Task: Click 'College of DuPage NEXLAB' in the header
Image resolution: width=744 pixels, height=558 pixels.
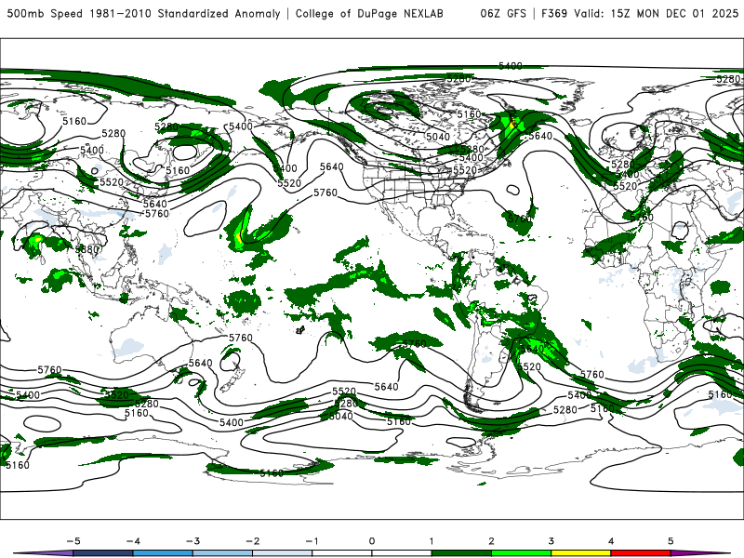Action: (369, 14)
